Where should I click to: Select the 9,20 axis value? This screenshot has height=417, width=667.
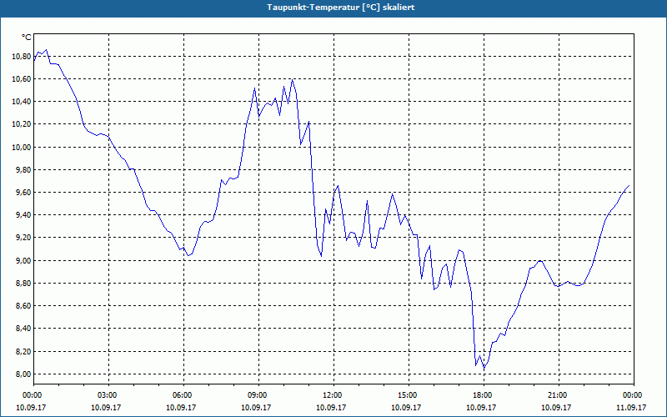[23, 238]
